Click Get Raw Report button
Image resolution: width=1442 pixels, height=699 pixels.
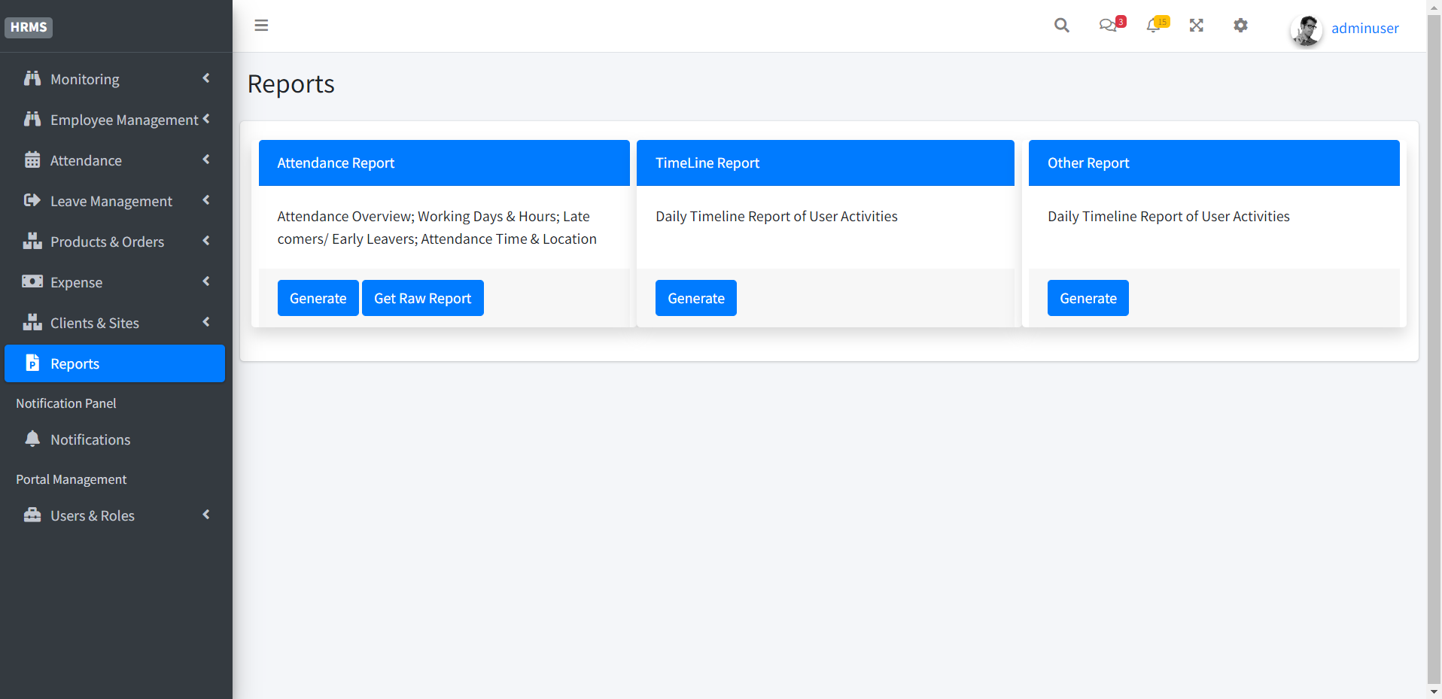[x=422, y=297]
